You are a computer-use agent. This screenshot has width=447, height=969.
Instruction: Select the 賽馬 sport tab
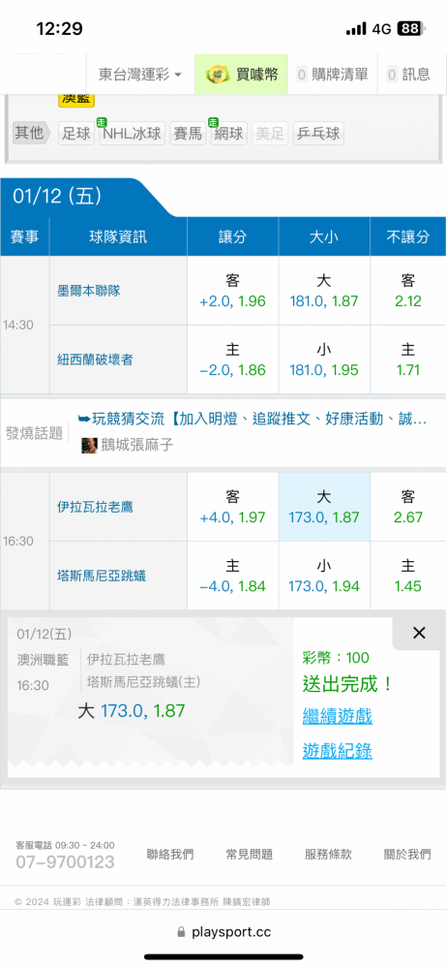[x=189, y=134]
